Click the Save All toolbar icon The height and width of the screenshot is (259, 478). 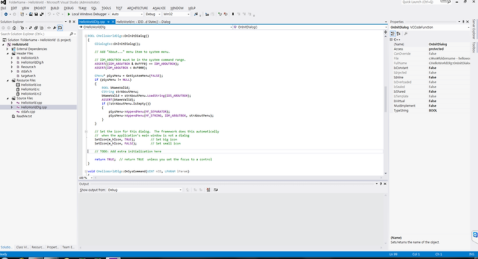[x=42, y=15]
